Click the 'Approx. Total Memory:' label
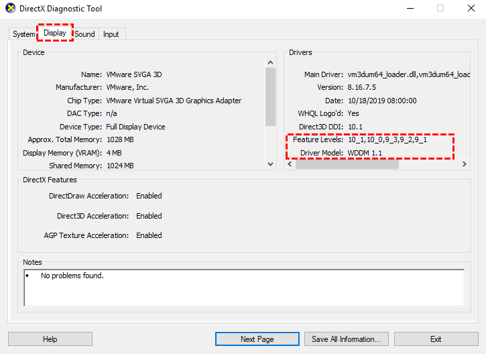Viewport: 486px width, 354px height. pos(65,140)
